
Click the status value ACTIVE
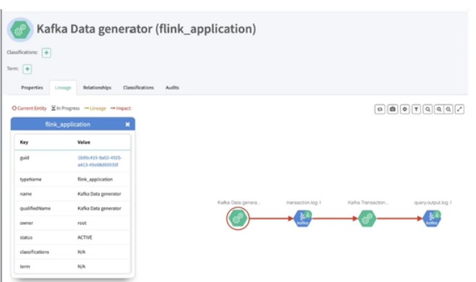(x=85, y=237)
